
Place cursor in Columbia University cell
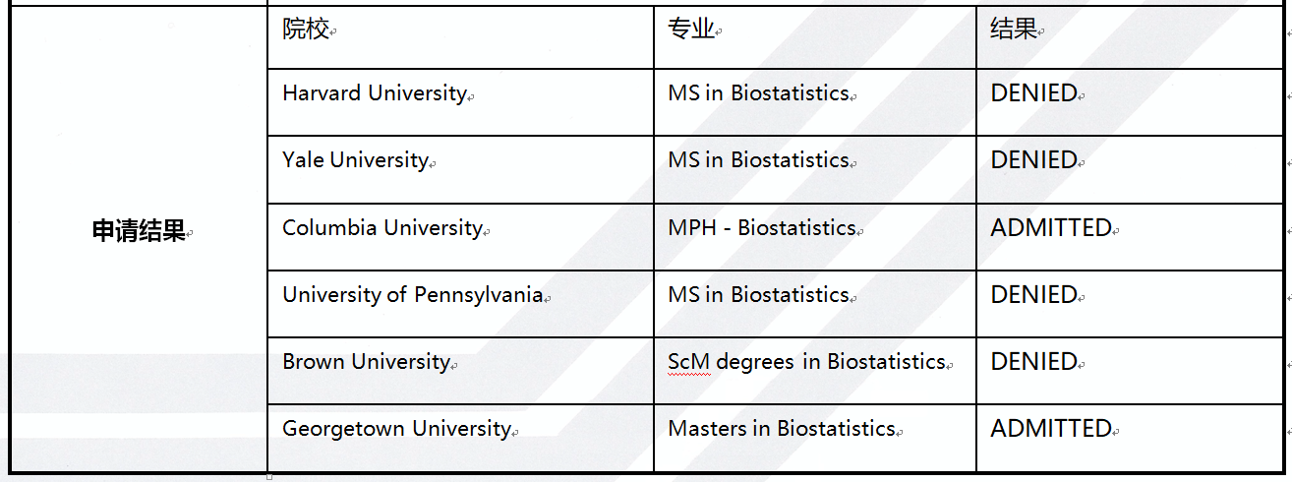(x=460, y=237)
